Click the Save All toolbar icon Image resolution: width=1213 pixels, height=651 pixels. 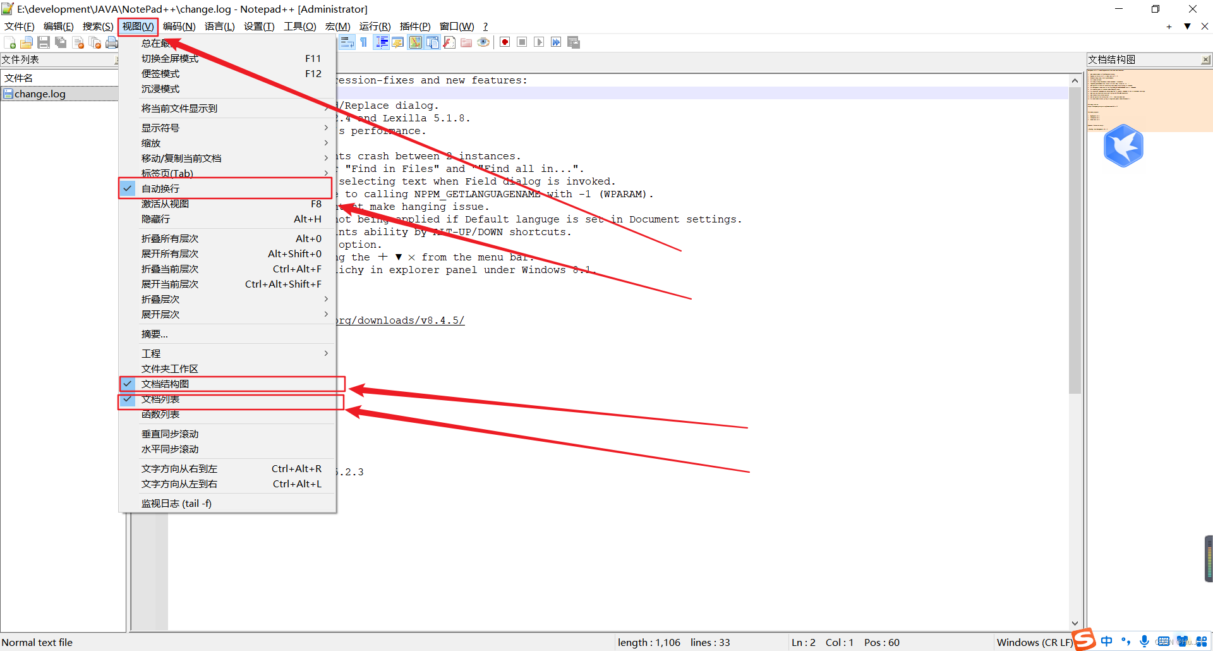click(x=61, y=42)
